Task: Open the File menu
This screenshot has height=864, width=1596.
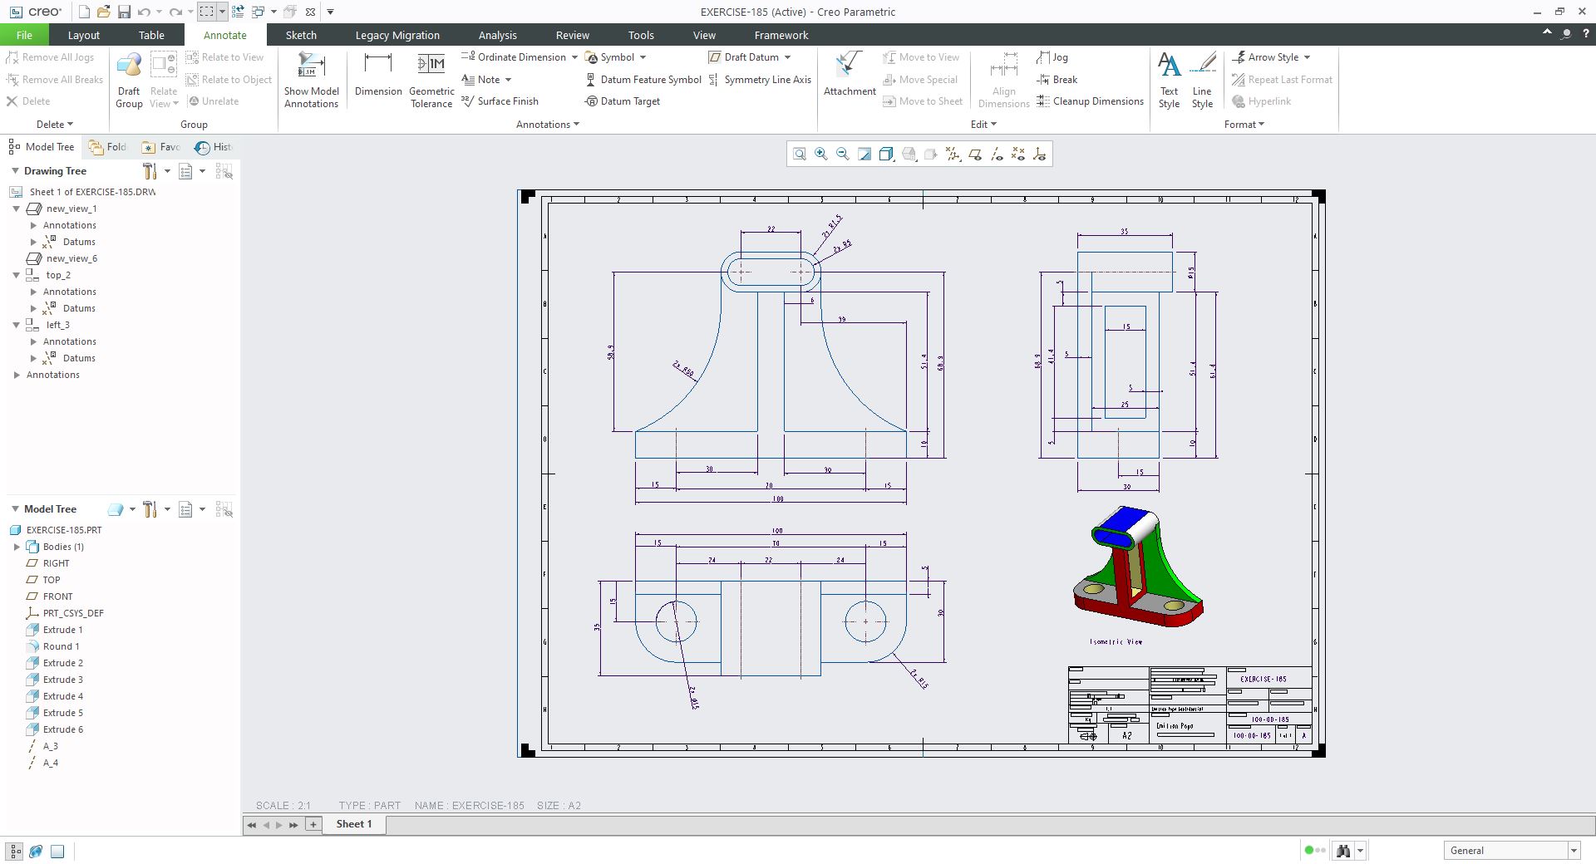Action: [x=24, y=35]
